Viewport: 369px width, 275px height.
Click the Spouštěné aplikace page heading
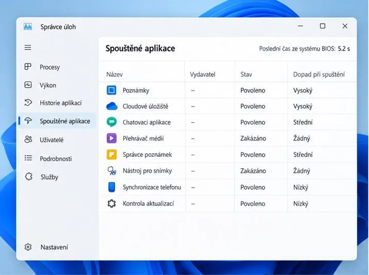pyautogui.click(x=140, y=48)
